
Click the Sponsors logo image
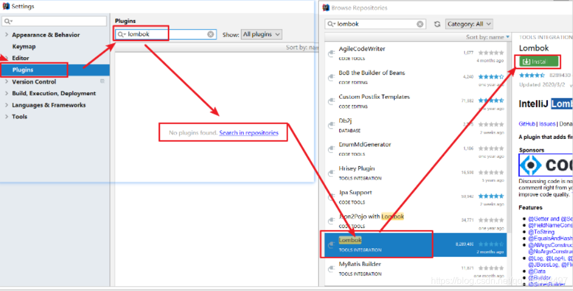point(545,165)
